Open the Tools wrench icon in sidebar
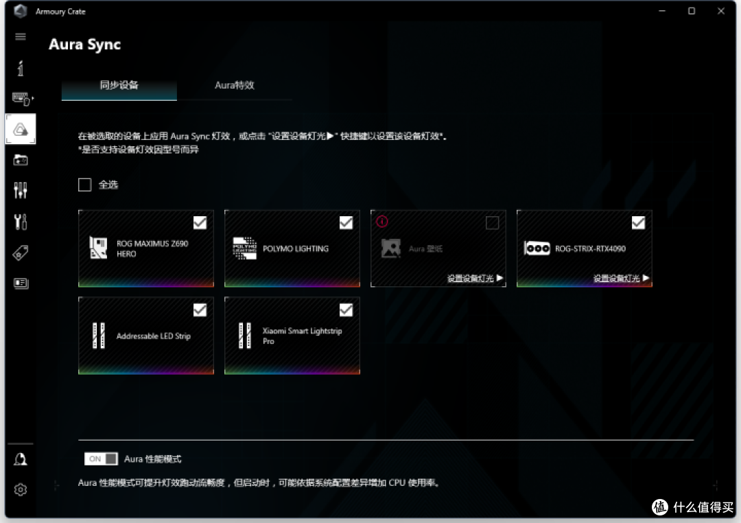The image size is (741, 523). pos(21,222)
